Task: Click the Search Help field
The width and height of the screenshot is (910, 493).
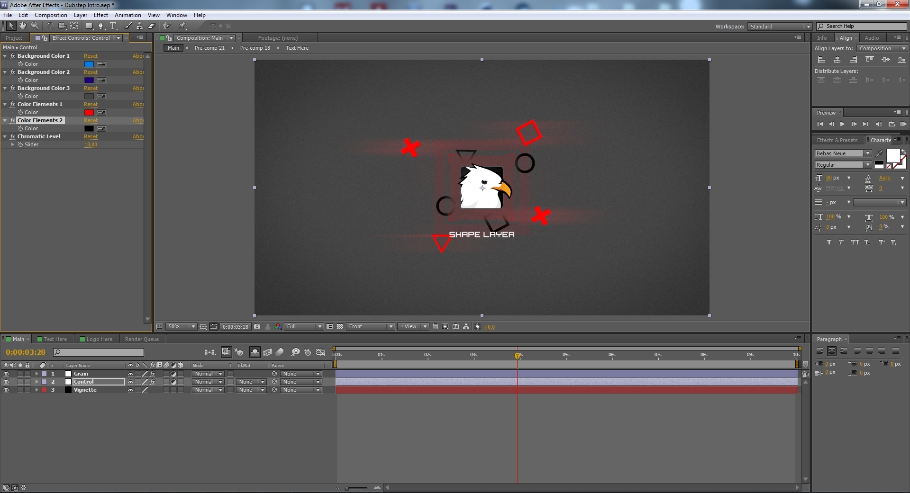Action: (x=862, y=27)
